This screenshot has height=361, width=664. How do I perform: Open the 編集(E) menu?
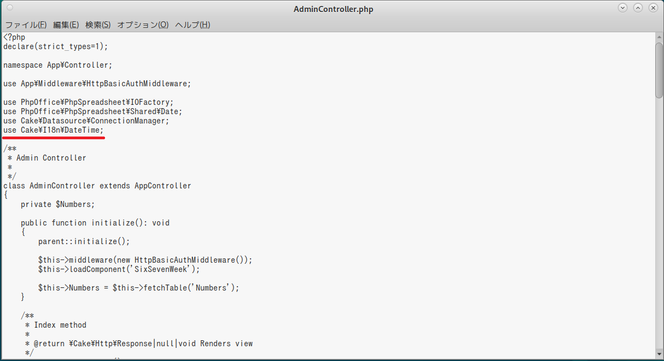coord(66,25)
